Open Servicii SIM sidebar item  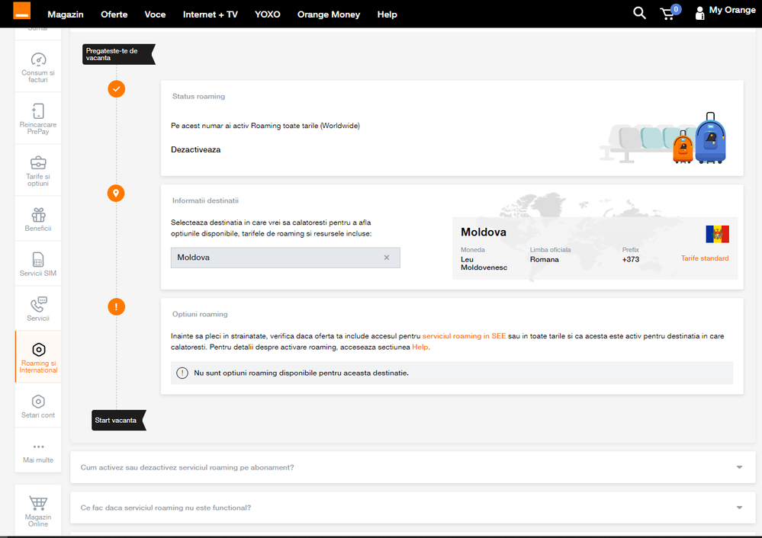(x=38, y=264)
